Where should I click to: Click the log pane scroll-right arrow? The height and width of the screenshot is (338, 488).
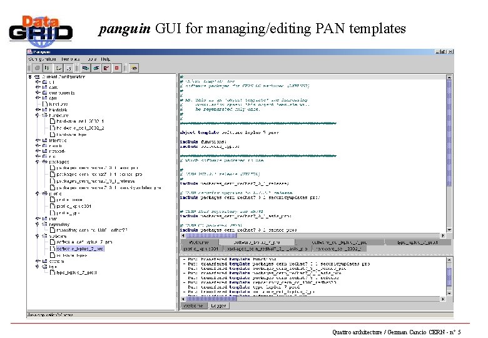443,299
